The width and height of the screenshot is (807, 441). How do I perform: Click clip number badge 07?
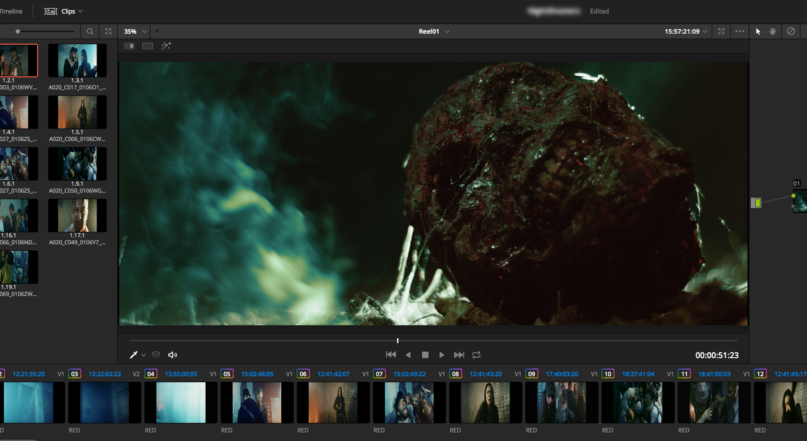pyautogui.click(x=380, y=374)
